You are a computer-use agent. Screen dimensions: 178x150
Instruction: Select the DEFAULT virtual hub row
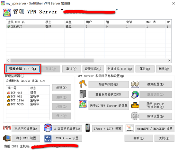[x=89, y=26]
